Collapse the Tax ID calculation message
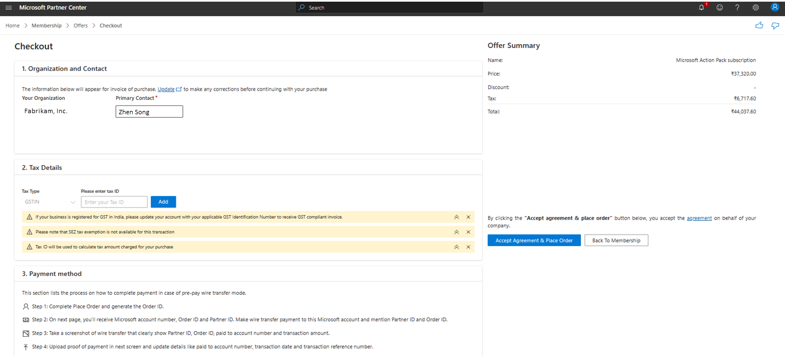 [x=456, y=247]
